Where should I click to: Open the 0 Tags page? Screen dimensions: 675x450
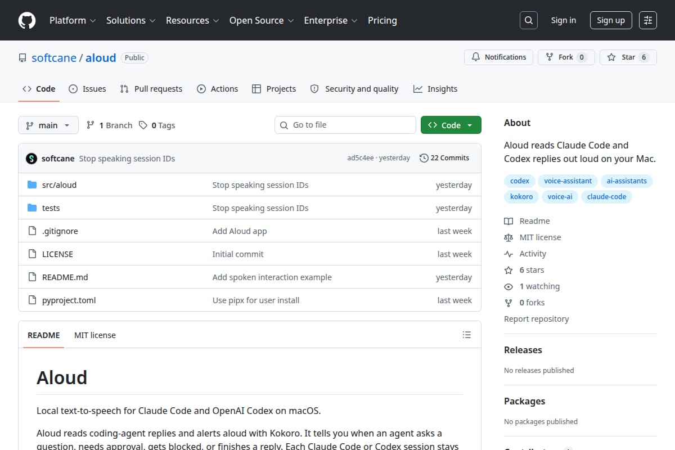point(157,125)
